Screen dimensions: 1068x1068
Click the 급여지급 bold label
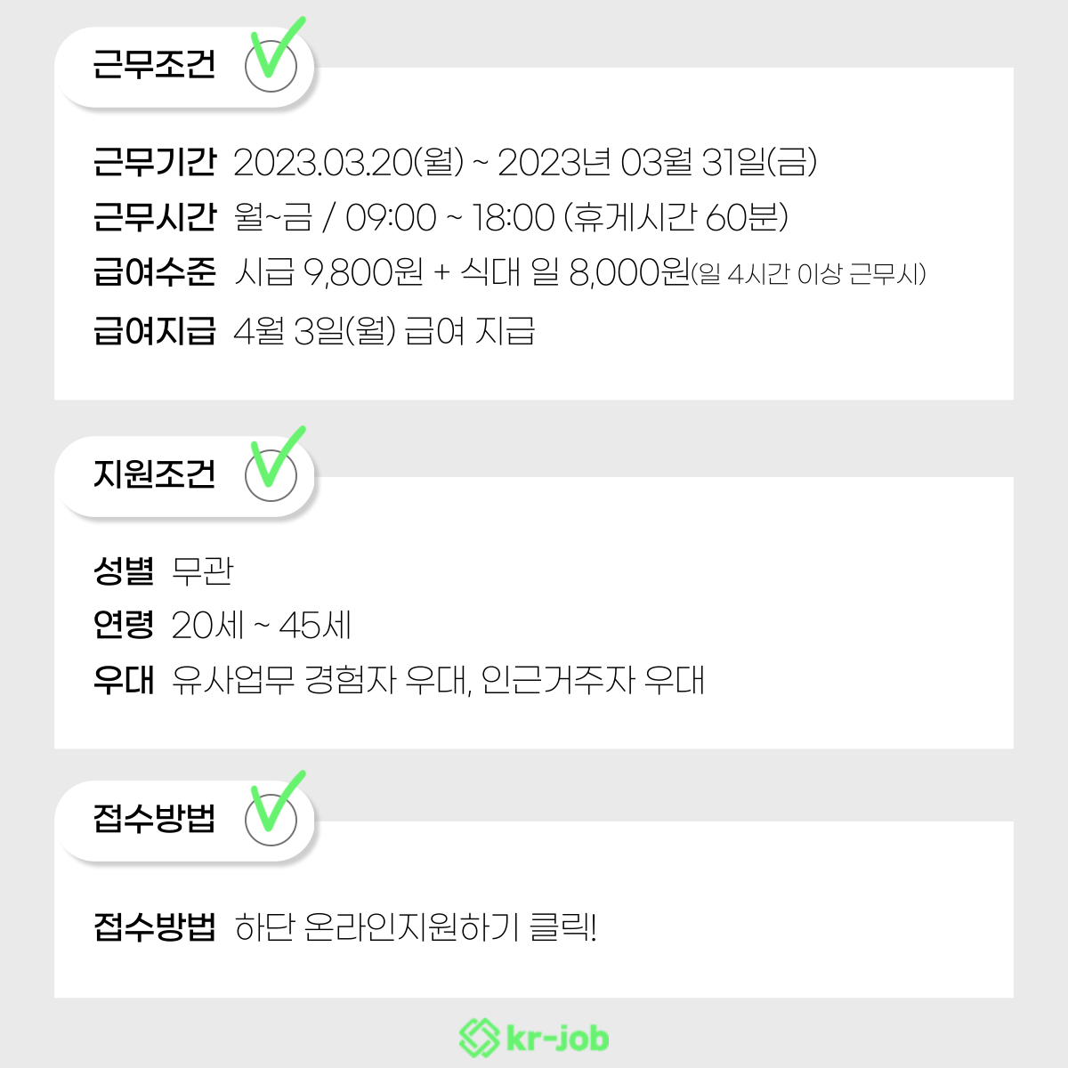(x=154, y=331)
